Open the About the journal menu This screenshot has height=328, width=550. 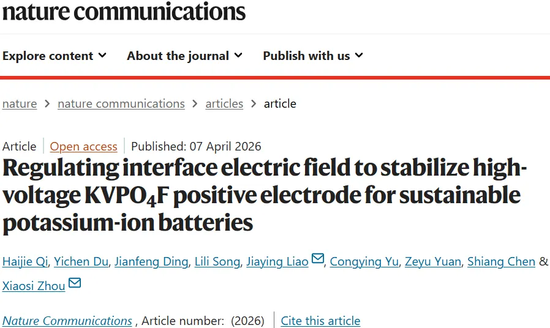tap(184, 56)
